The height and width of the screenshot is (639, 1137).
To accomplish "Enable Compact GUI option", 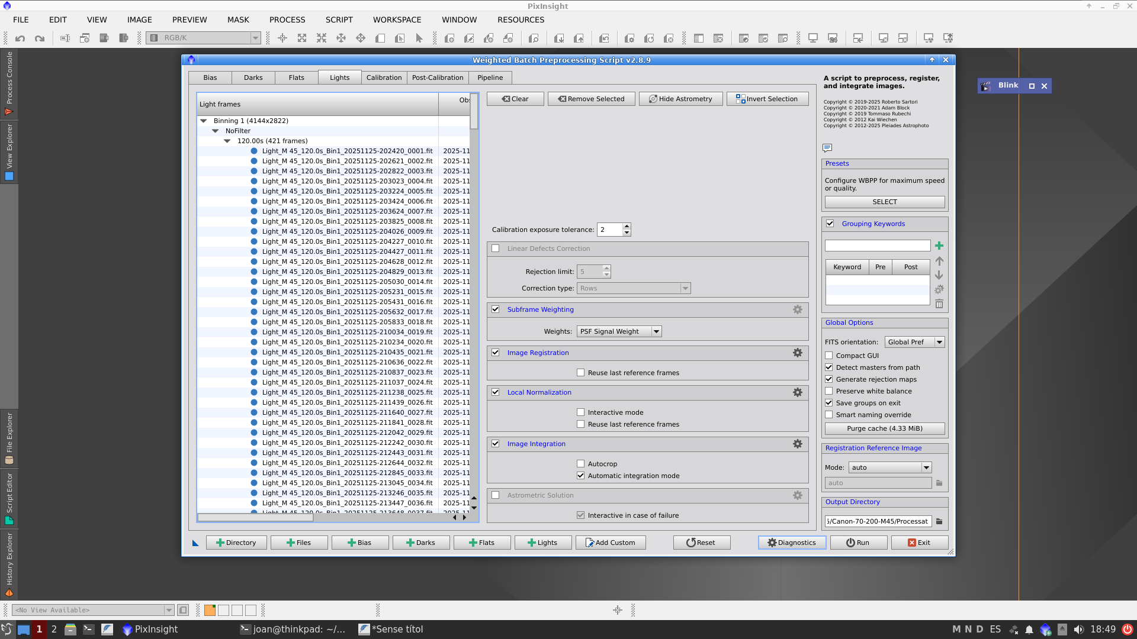I will click(x=829, y=356).
